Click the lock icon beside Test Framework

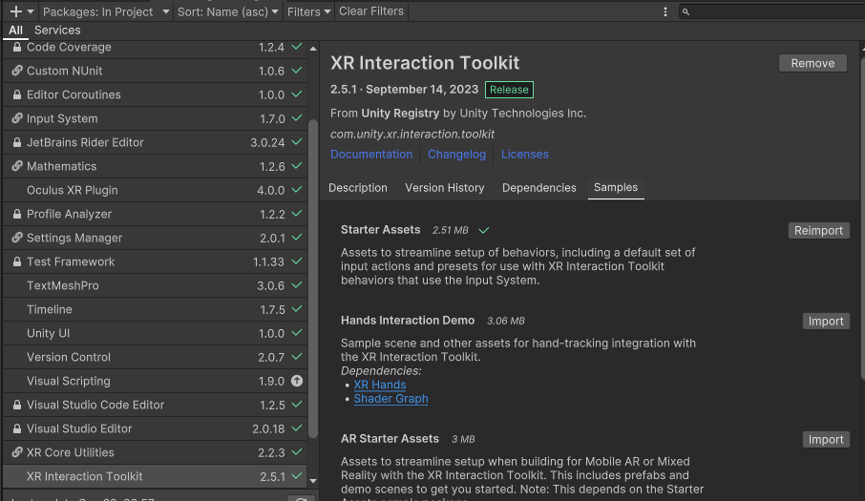tap(17, 261)
